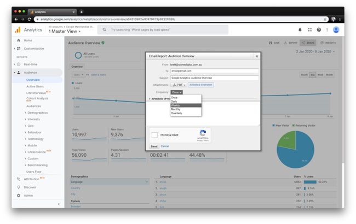The image size is (356, 224).
Task: Click the help question mark icon
Action: tap(319, 30)
